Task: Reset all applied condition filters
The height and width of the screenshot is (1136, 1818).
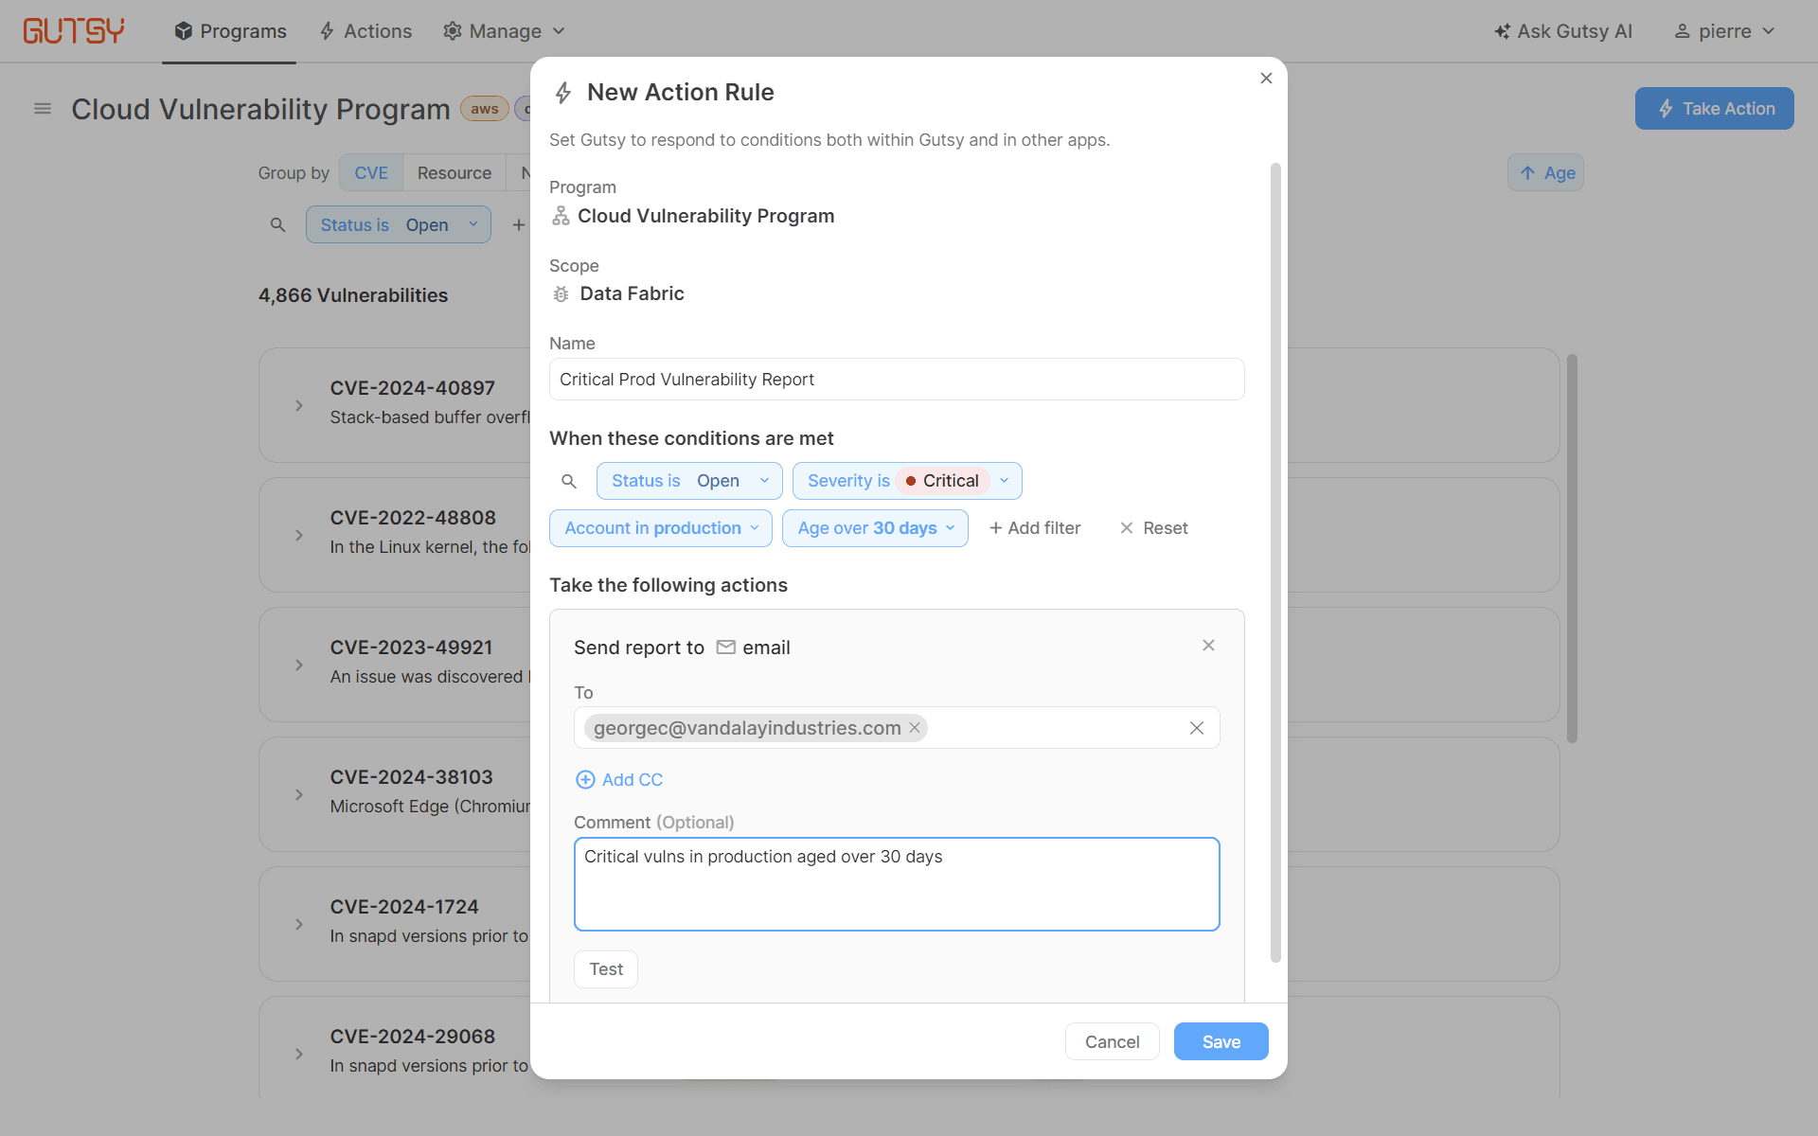Action: click(1151, 527)
